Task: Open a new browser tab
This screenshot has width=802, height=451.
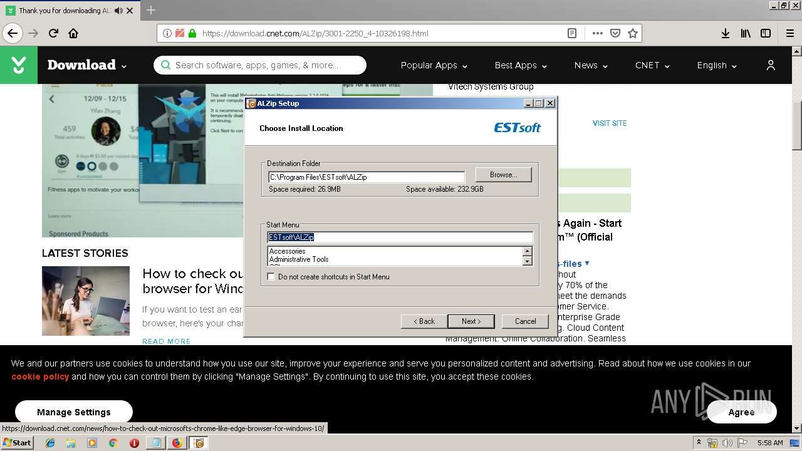Action: [x=151, y=10]
